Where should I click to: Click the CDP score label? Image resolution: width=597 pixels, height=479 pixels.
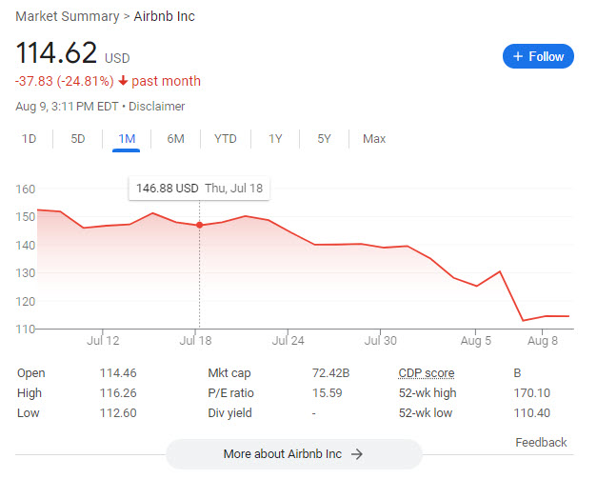[426, 373]
